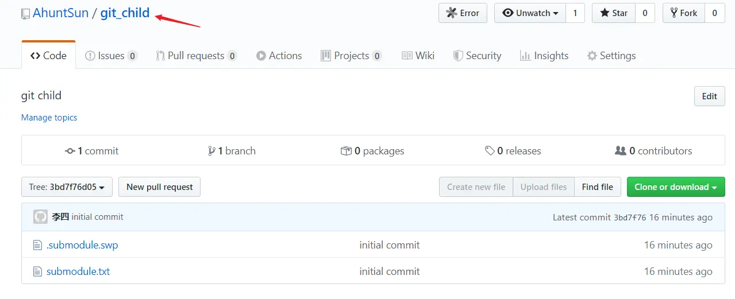This screenshot has width=735, height=299.
Task: Click the contributors people icon
Action: click(621, 151)
